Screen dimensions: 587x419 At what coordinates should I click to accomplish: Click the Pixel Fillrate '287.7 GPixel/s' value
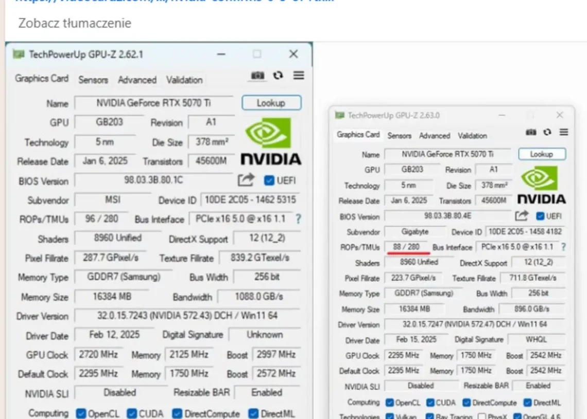pos(110,258)
